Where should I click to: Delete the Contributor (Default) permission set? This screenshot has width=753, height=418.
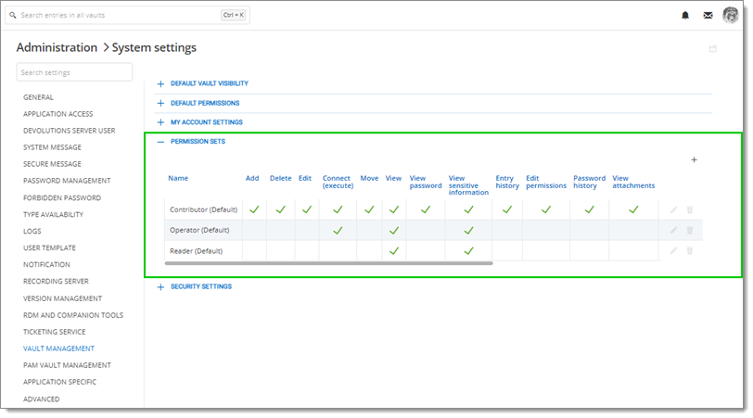[690, 209]
